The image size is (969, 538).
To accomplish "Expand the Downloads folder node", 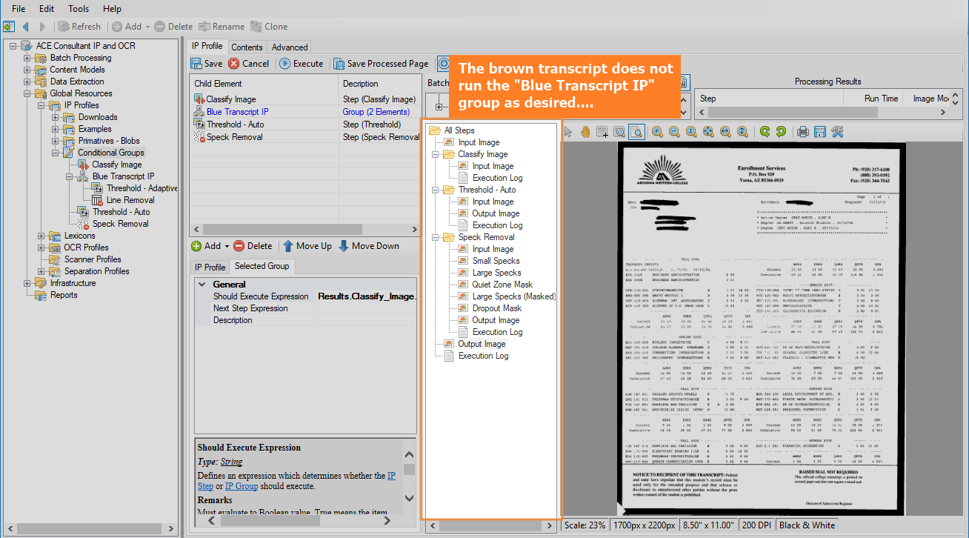I will (56, 117).
